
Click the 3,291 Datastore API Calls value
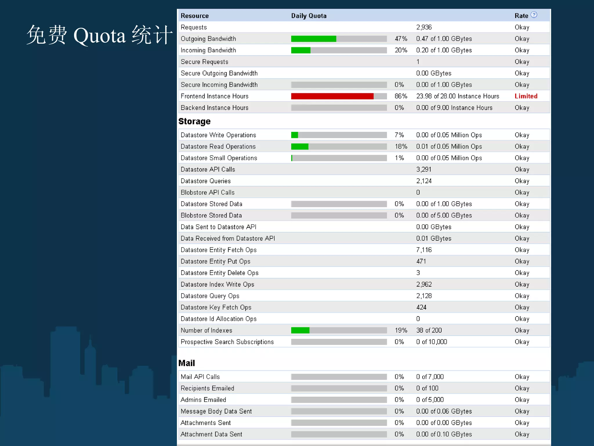[424, 170]
